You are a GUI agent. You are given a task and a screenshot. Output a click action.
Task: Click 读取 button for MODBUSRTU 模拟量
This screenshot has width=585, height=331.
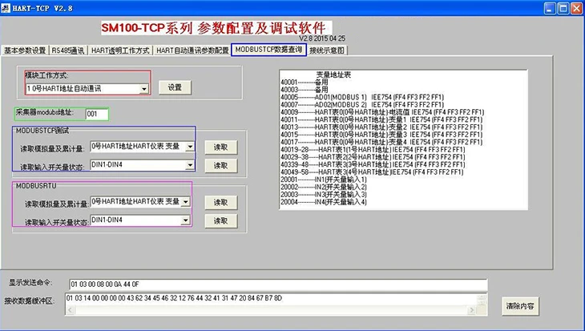[221, 203]
